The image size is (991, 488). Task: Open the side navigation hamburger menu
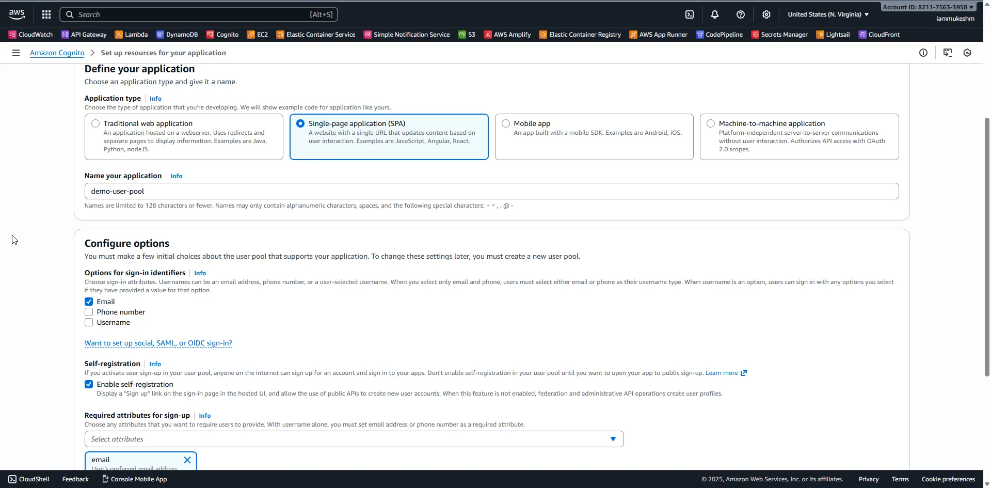[16, 52]
